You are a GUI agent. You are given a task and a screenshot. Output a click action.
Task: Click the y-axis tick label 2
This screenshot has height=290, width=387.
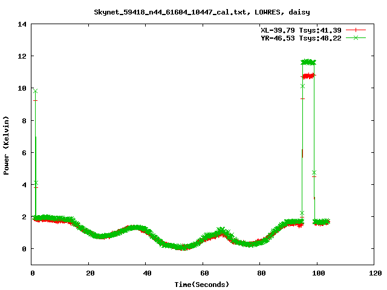[x=24, y=217]
